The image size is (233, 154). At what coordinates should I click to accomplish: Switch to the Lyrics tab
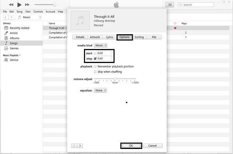point(110,37)
